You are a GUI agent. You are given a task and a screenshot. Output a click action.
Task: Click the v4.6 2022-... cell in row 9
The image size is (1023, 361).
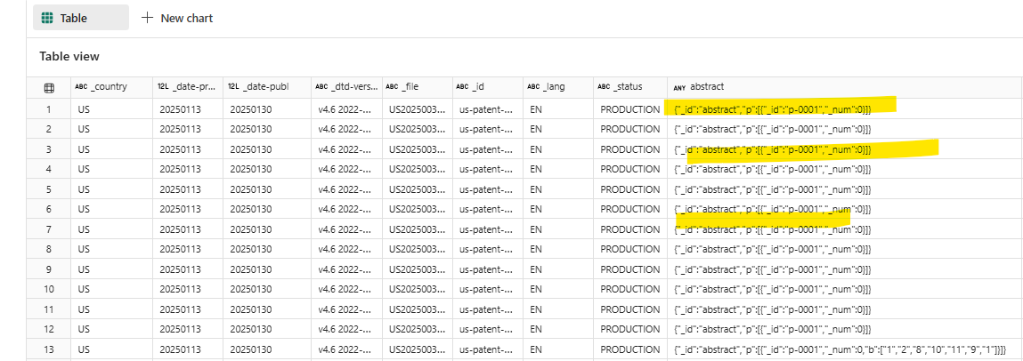click(346, 269)
